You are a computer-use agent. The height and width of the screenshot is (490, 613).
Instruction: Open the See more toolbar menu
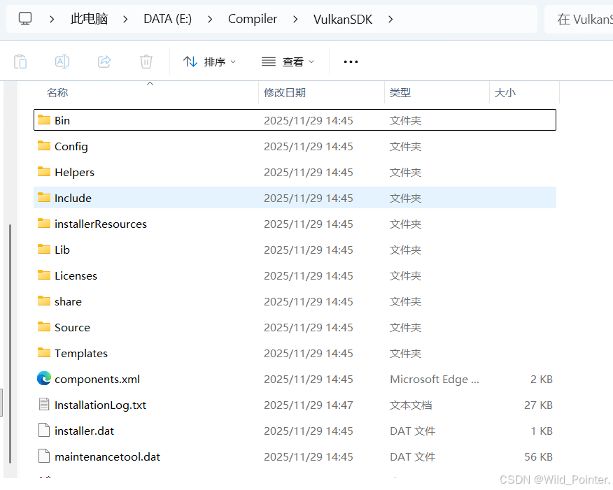350,62
